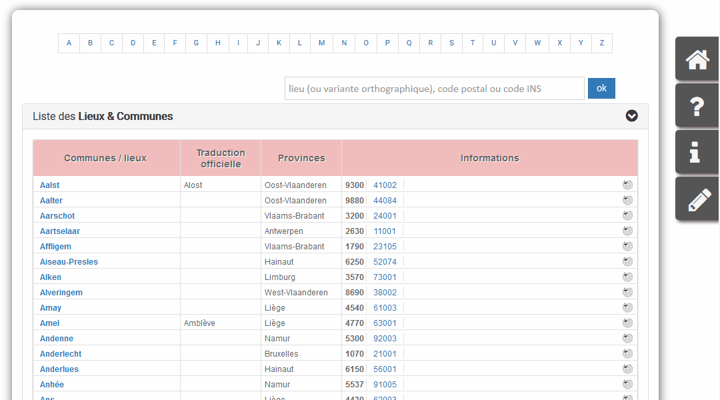
Task: Open the Anderlues commune link
Action: pos(59,369)
